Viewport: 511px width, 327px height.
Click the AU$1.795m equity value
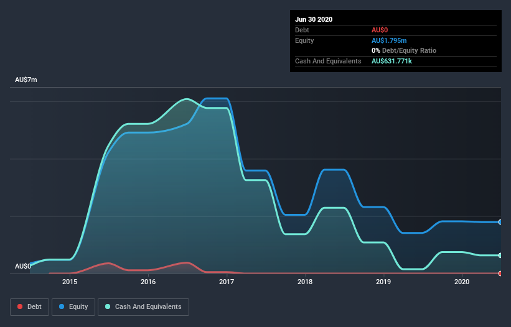coord(389,40)
